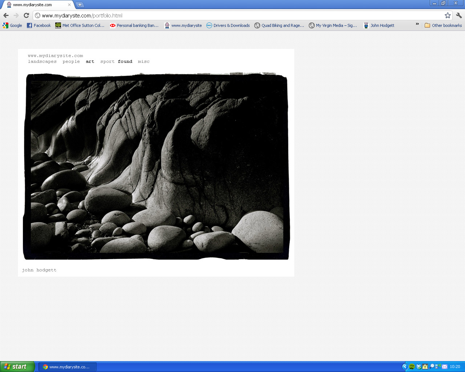
Task: Open the Google bookmark
Action: (x=12, y=25)
